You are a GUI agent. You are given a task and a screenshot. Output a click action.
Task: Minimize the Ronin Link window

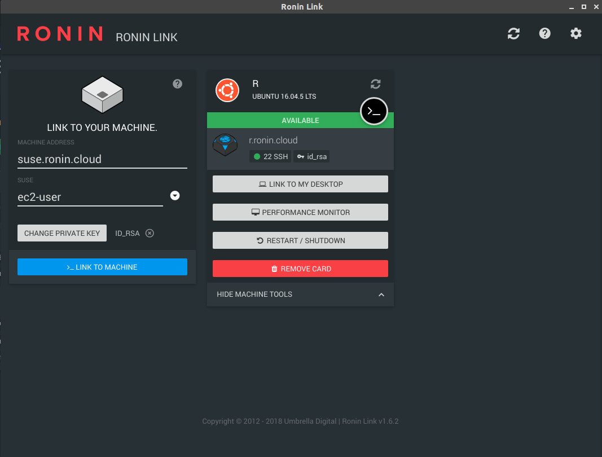point(572,7)
